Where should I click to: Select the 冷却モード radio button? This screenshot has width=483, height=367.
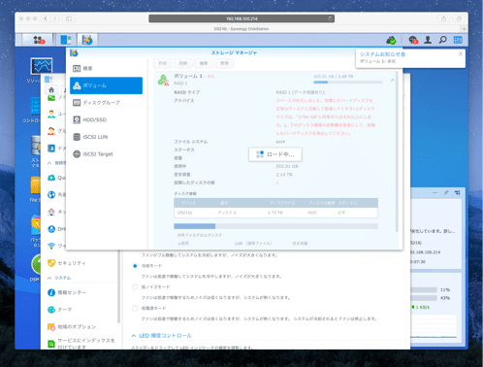tap(135, 266)
